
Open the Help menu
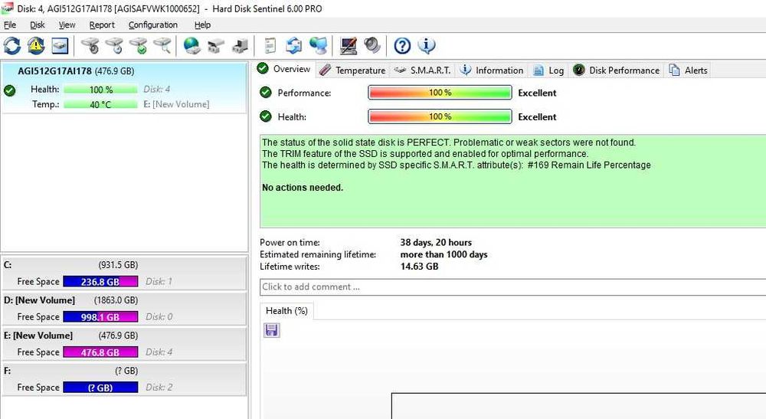[202, 25]
